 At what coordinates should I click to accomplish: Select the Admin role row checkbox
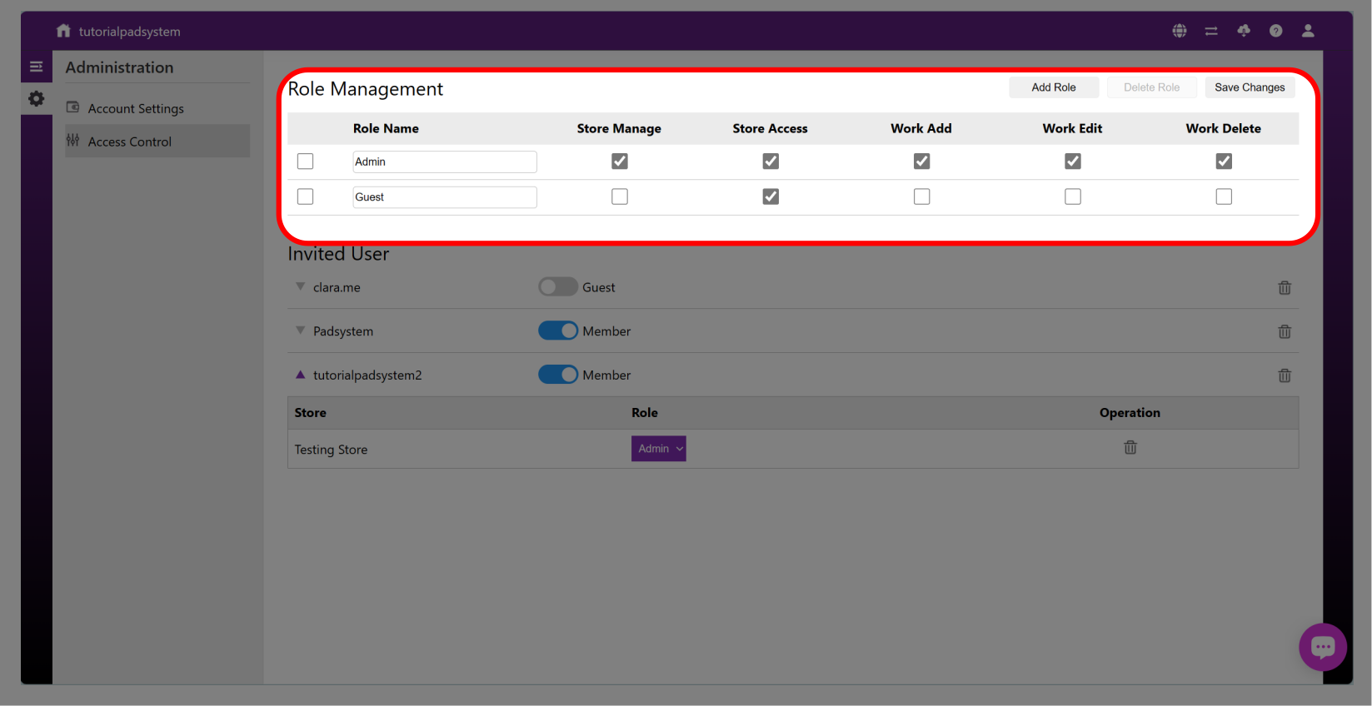pos(306,162)
